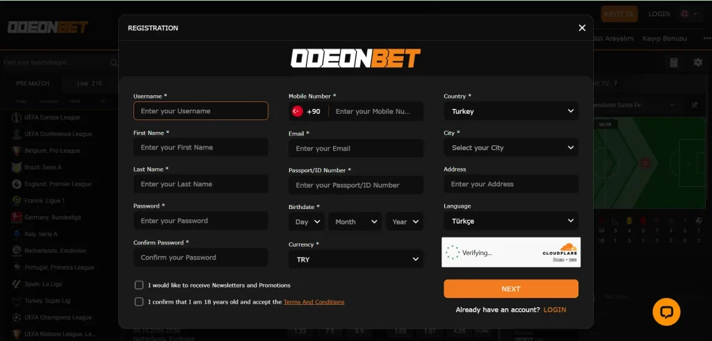
Task: Click the Email input field
Action: (356, 149)
